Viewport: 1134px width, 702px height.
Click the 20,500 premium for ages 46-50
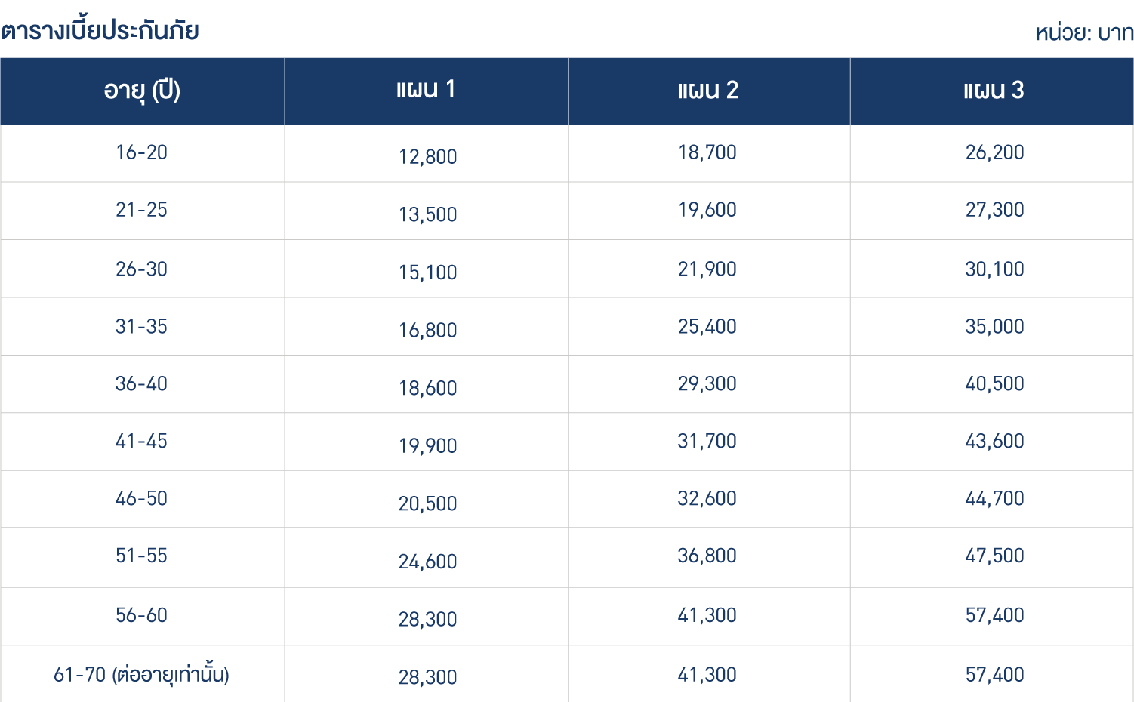tap(428, 503)
